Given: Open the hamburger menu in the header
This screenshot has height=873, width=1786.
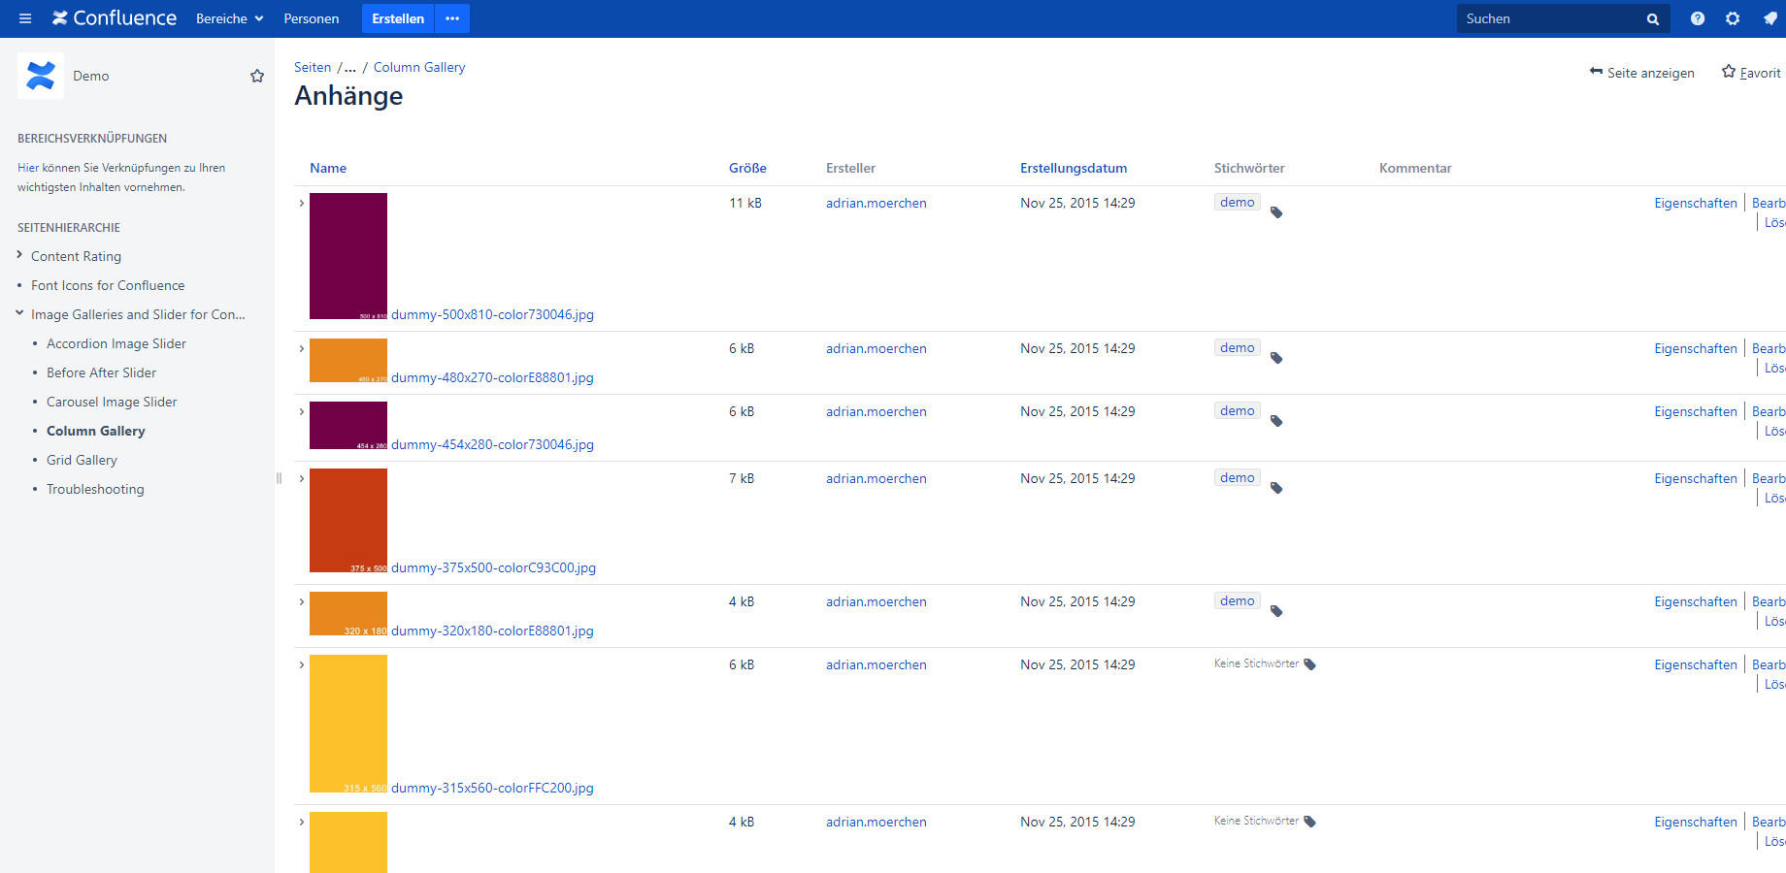Looking at the screenshot, I should [x=25, y=18].
